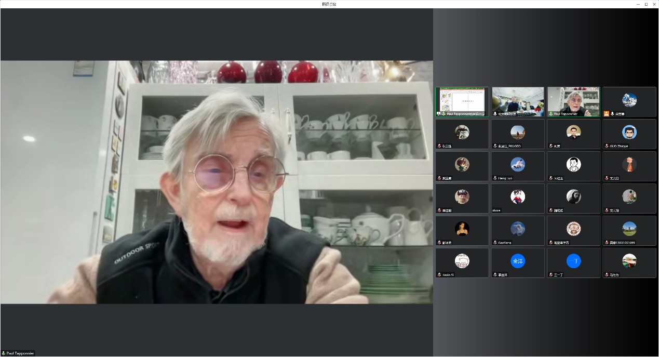This screenshot has height=357, width=659.
Task: Click Gexin Yi's cartoon avatar
Action: click(x=462, y=261)
